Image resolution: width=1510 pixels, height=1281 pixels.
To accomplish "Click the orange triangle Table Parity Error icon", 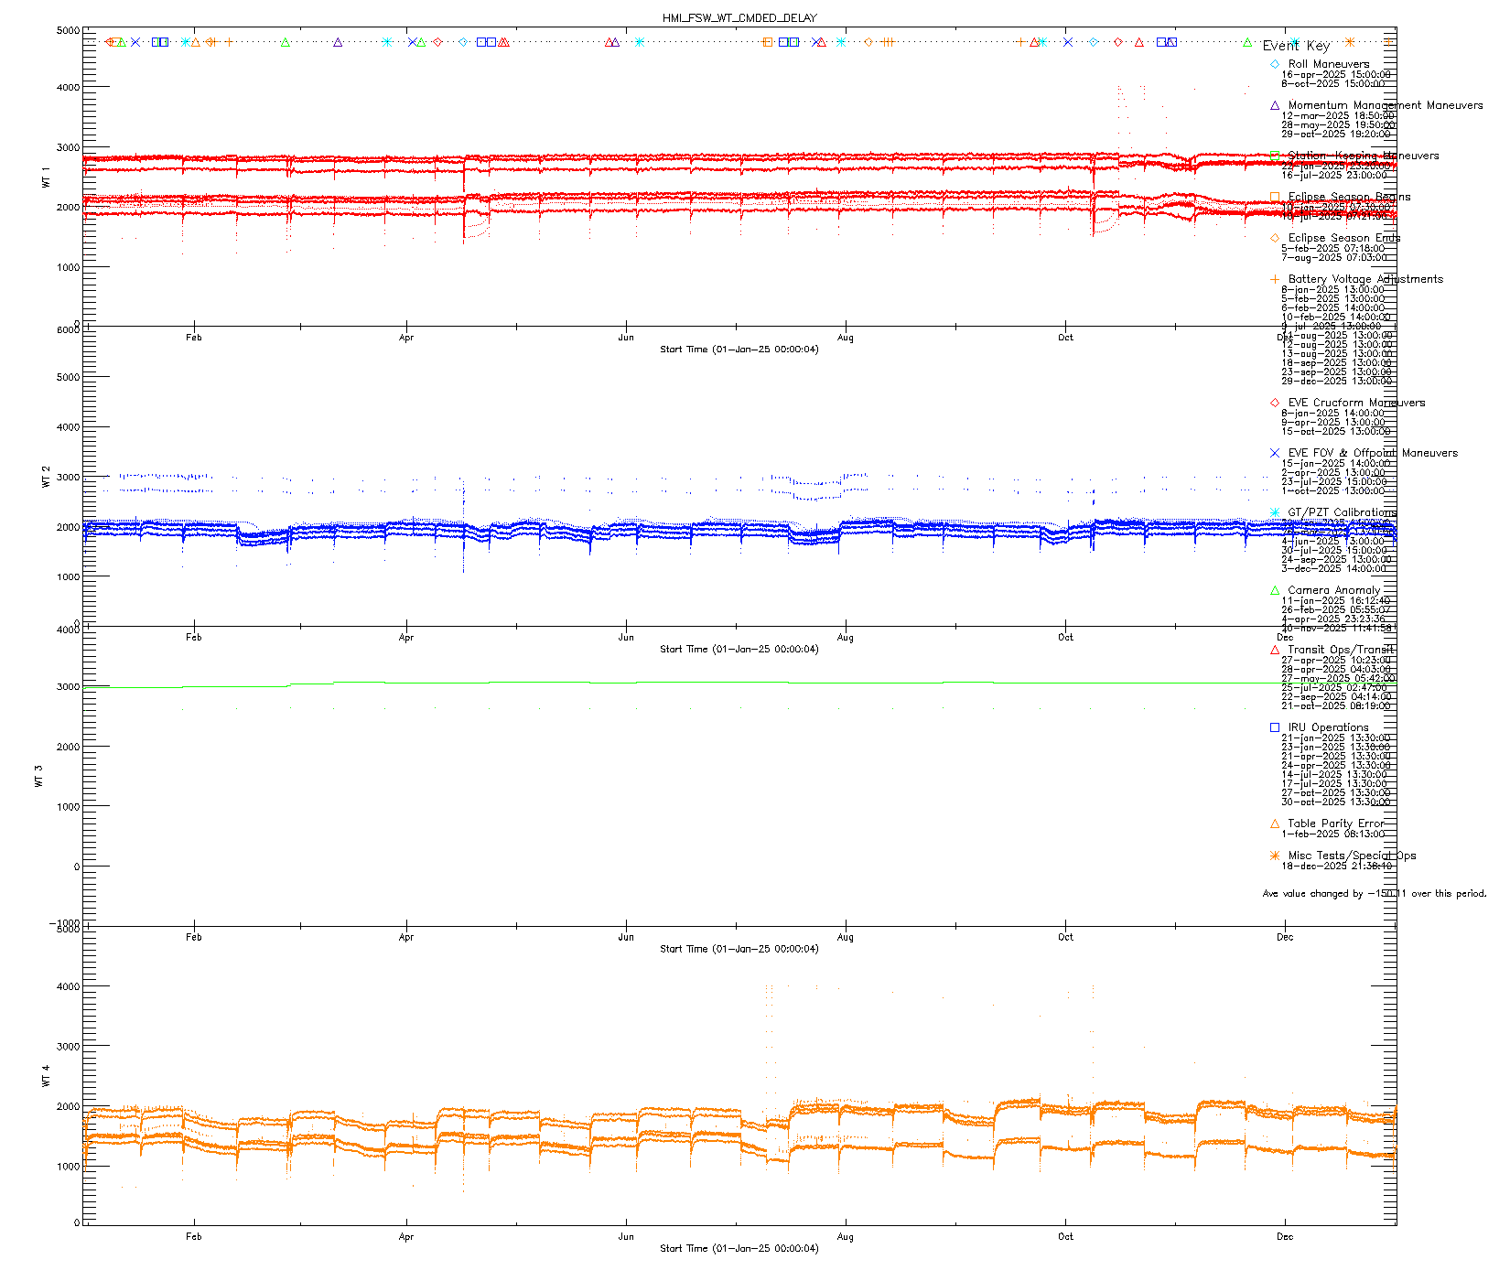I will pos(1275,824).
